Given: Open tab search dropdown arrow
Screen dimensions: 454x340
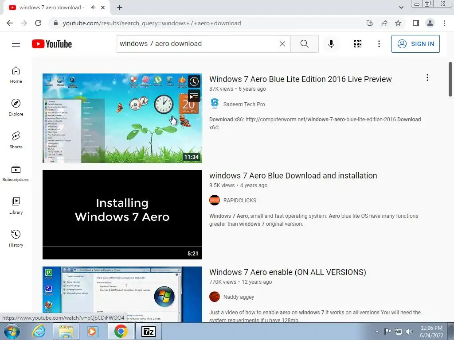Looking at the screenshot, I should coord(401,8).
